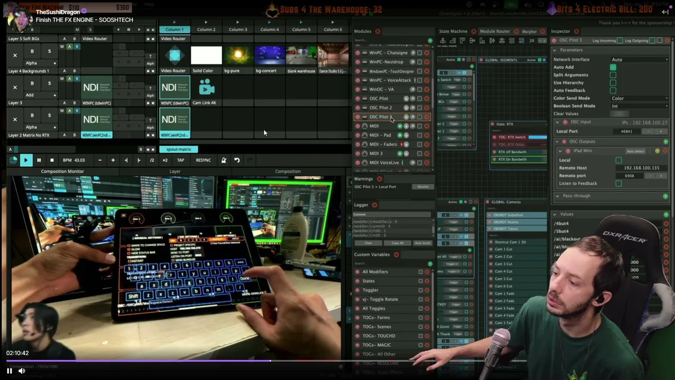
Task: Pause the stream video player
Action: click(9, 371)
